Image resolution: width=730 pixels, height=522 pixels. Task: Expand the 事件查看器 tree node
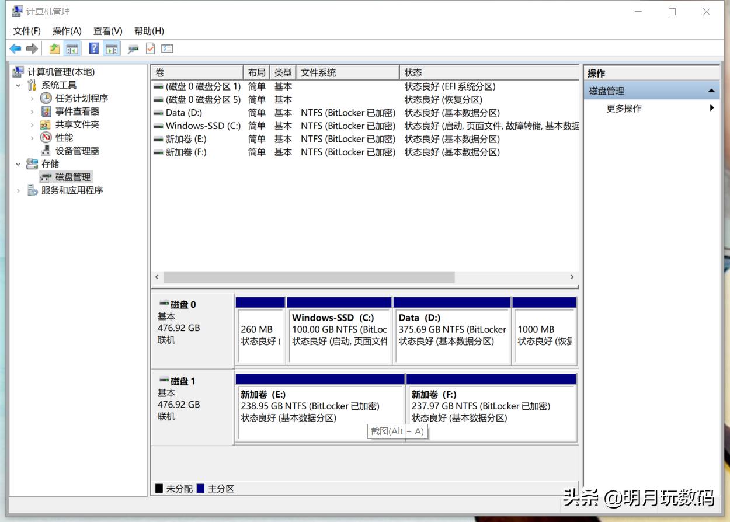tap(33, 111)
